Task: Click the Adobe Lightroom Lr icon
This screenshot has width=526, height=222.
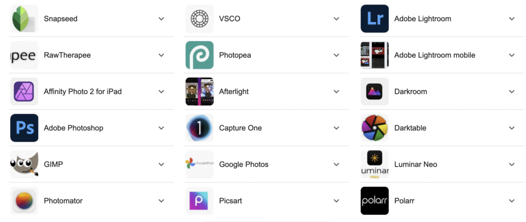Action: coord(374,18)
